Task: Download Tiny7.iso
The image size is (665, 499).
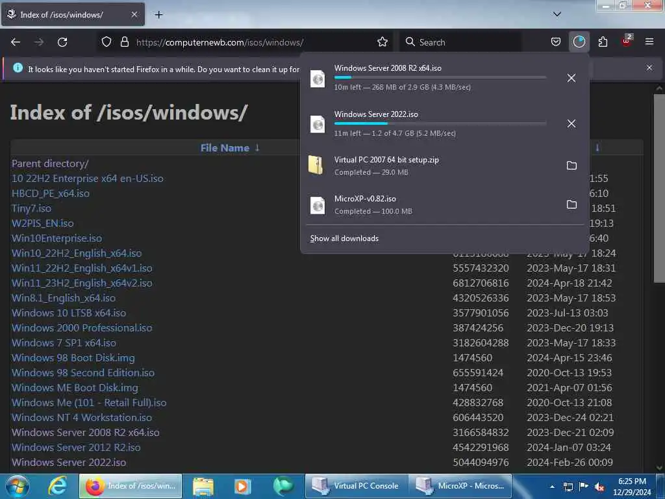Action: click(x=31, y=209)
